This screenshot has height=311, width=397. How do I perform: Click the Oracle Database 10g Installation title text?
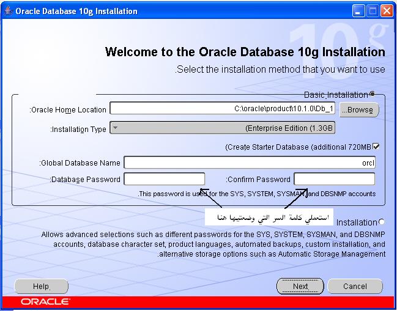(76, 11)
